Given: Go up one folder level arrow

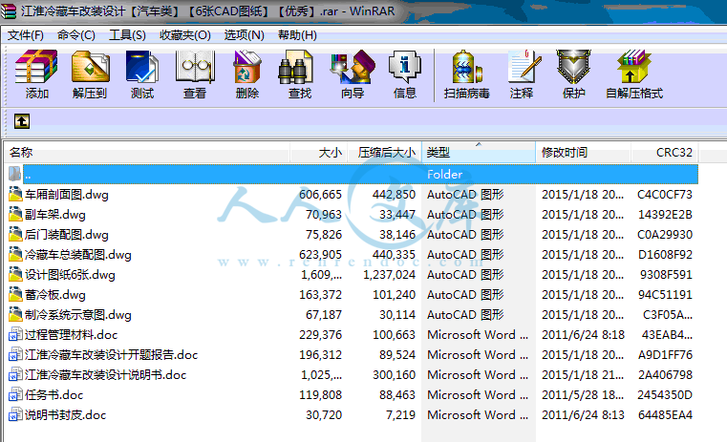Looking at the screenshot, I should (x=22, y=121).
